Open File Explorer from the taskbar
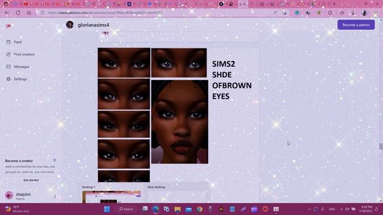The width and height of the screenshot is (383, 215). coord(178,209)
